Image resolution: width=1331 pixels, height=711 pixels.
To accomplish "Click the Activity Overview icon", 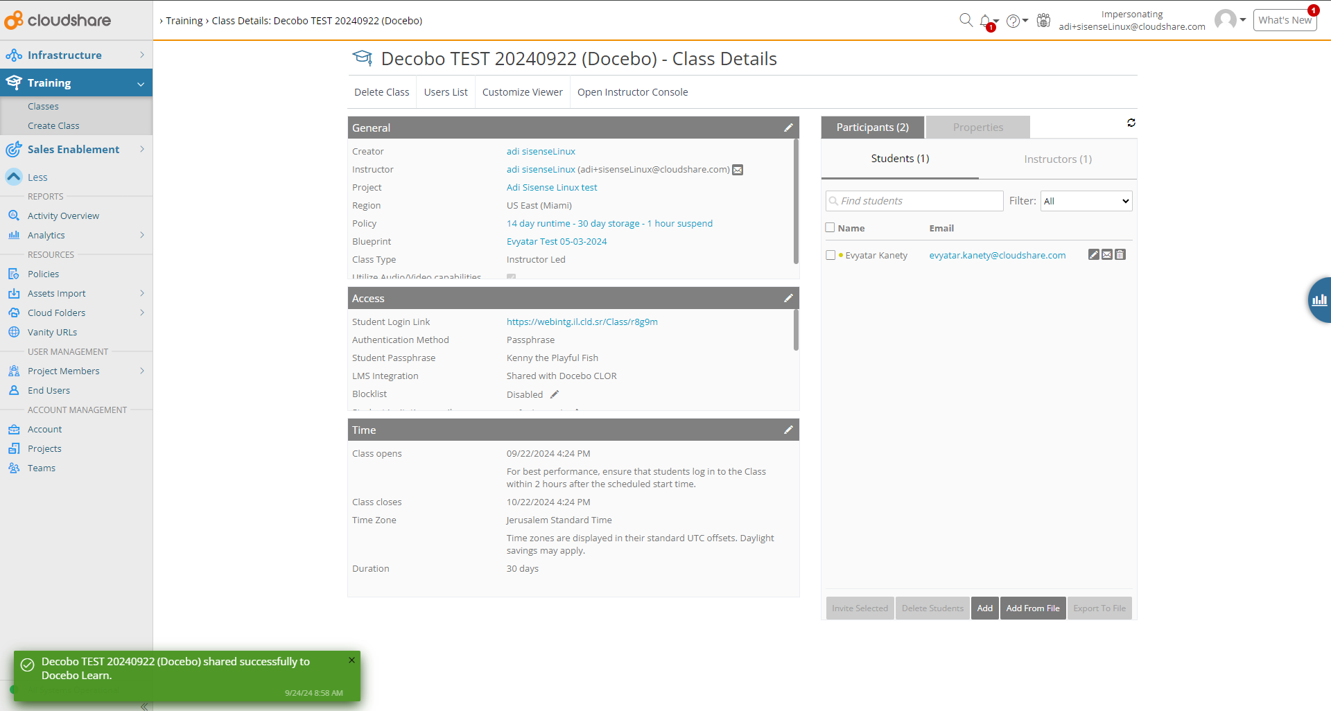I will click(14, 216).
